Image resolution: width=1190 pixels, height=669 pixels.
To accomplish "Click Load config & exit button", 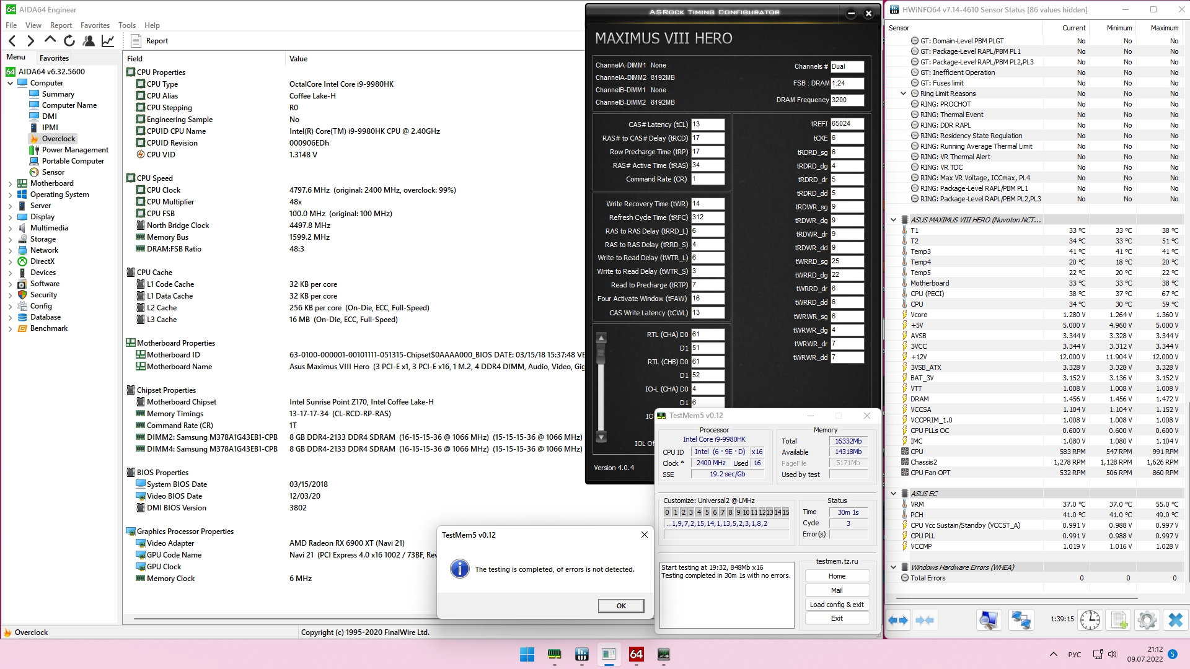I will (837, 605).
